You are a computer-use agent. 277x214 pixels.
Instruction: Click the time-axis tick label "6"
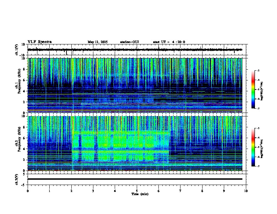(159, 191)
